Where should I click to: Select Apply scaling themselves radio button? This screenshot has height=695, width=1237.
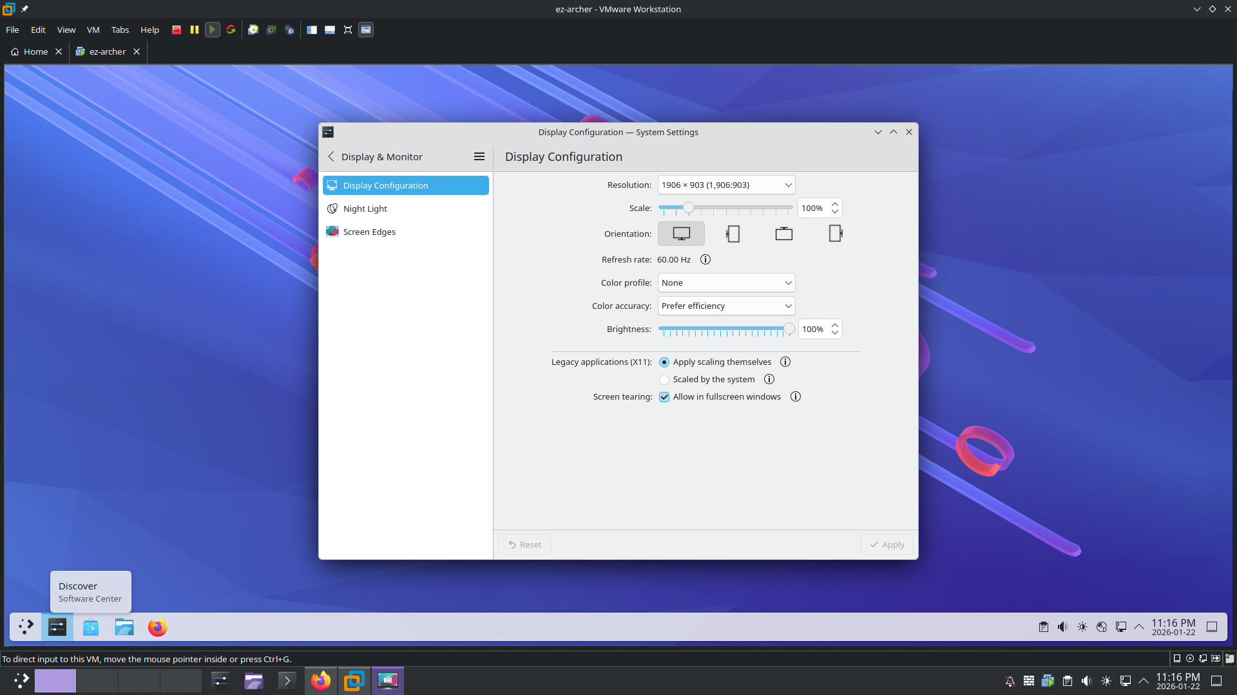click(x=664, y=362)
